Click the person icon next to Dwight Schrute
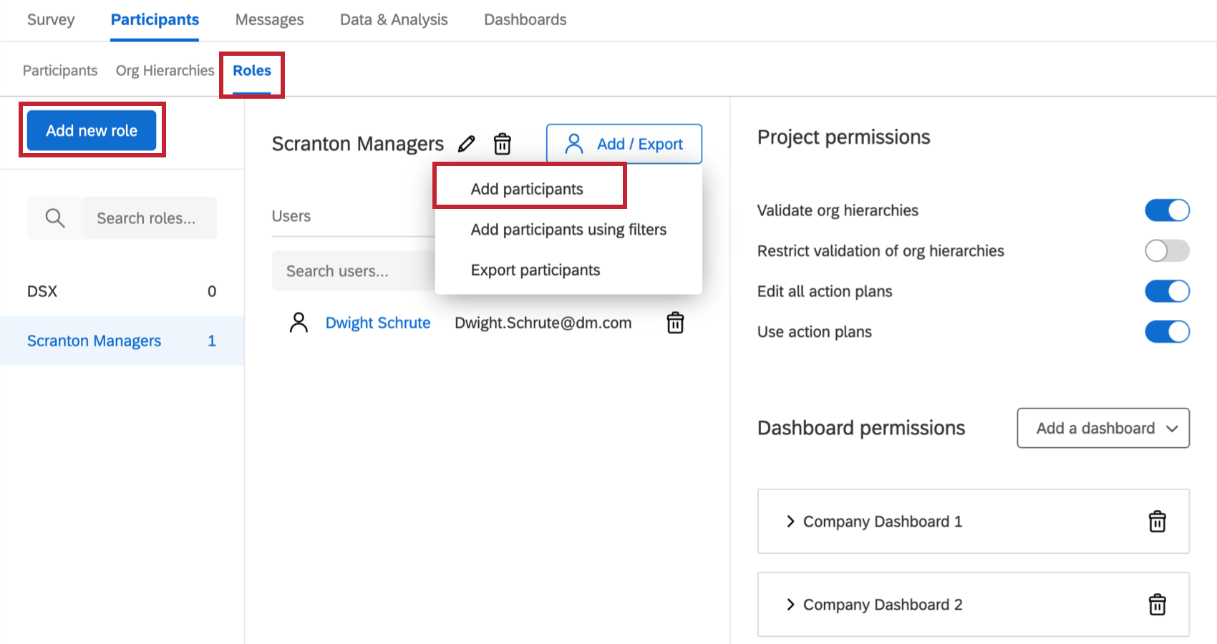 299,323
